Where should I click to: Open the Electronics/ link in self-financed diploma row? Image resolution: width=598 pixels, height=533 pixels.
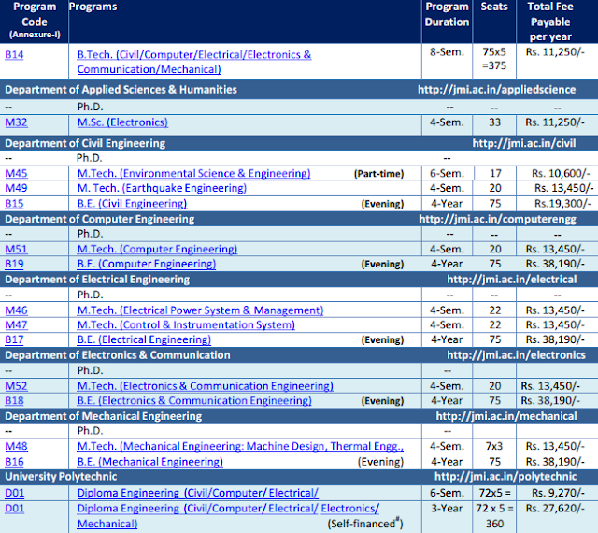pos(350,509)
